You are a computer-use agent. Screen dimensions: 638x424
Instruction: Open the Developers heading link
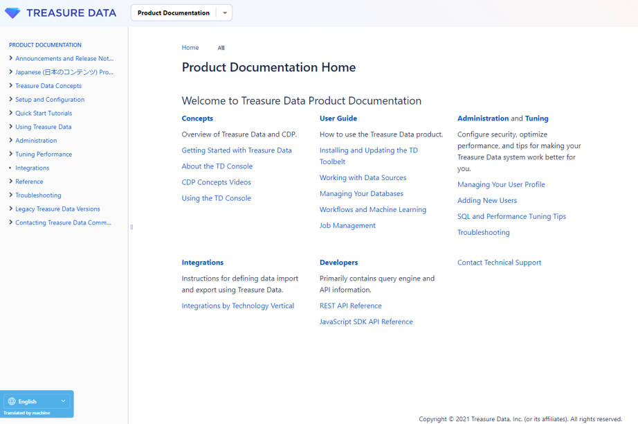[x=338, y=263]
